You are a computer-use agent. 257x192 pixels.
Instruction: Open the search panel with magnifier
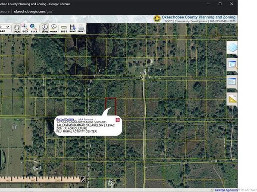pyautogui.click(x=232, y=65)
